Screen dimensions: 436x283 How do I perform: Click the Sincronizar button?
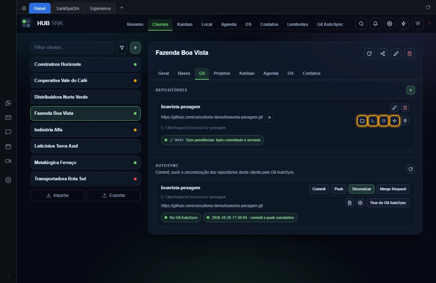[361, 189]
